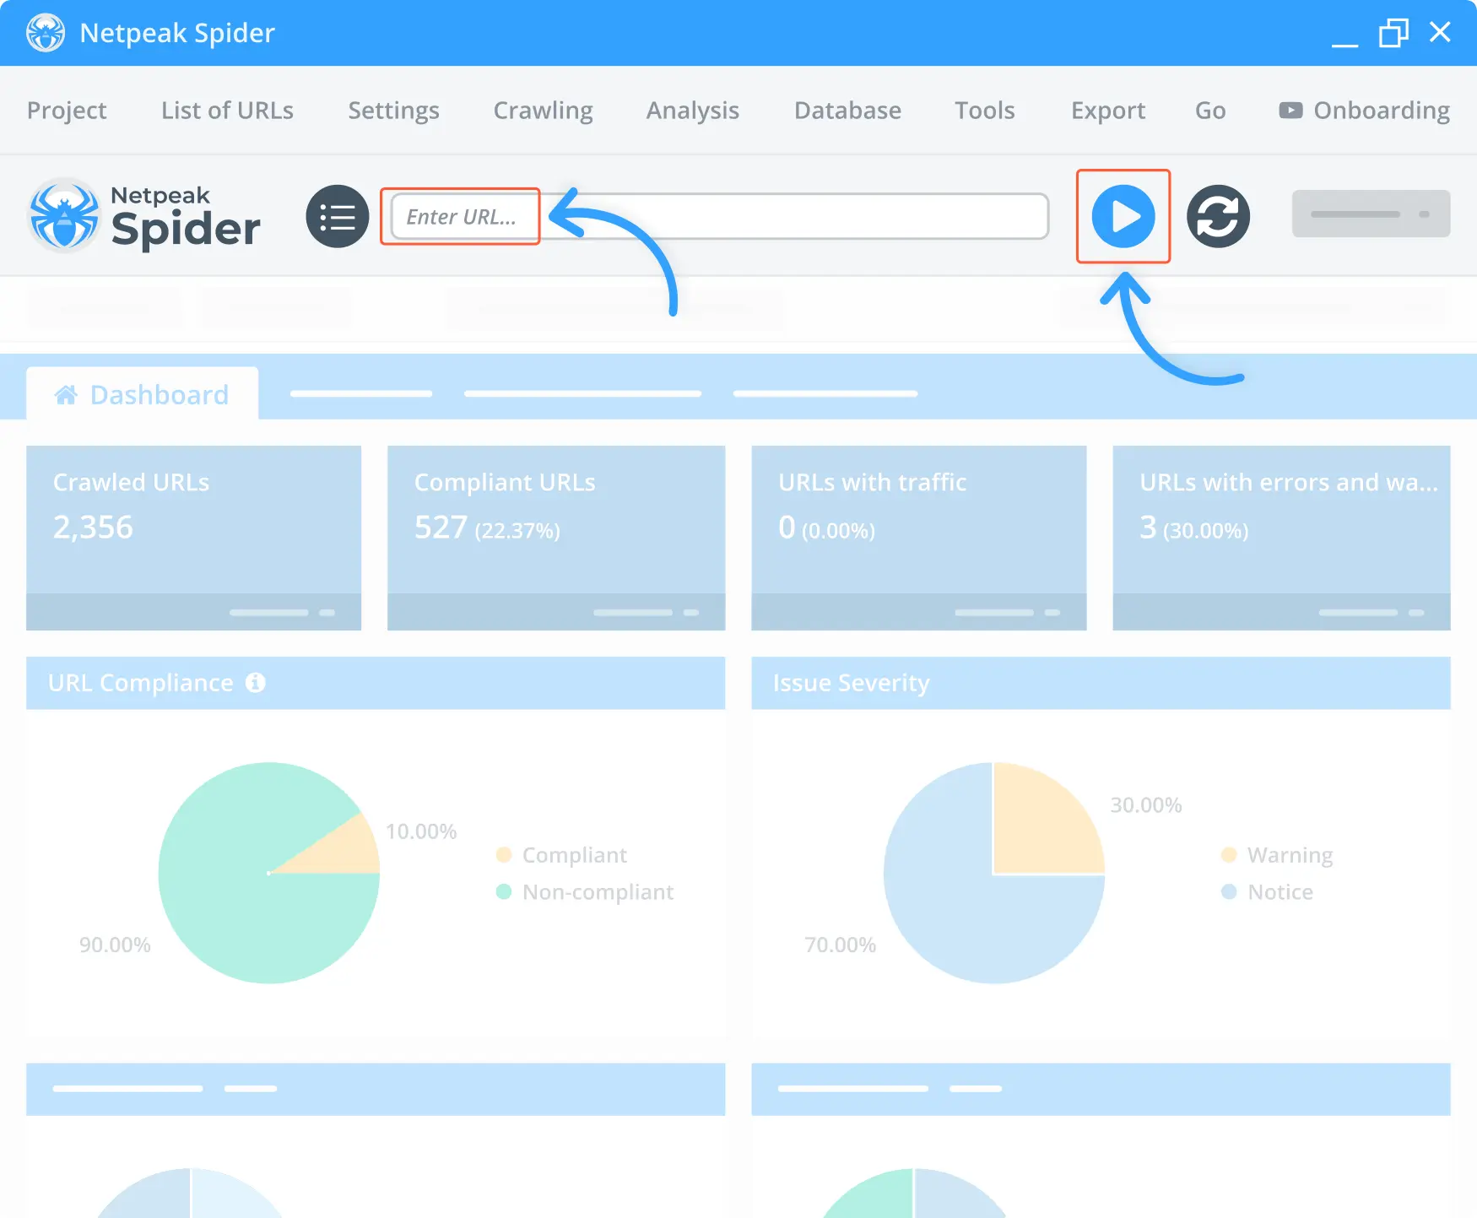Open the Database menu

847,111
